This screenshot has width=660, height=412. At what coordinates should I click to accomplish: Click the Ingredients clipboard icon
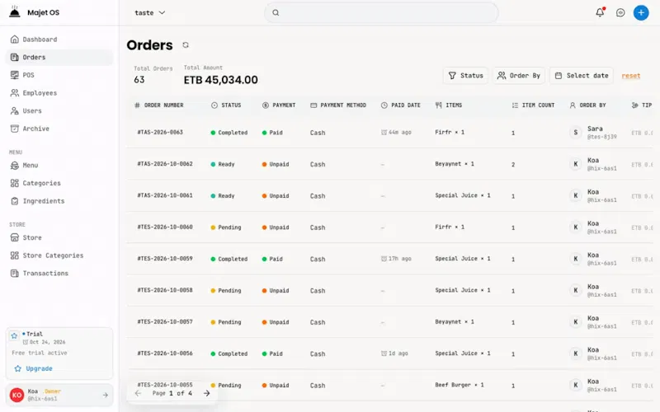15,201
